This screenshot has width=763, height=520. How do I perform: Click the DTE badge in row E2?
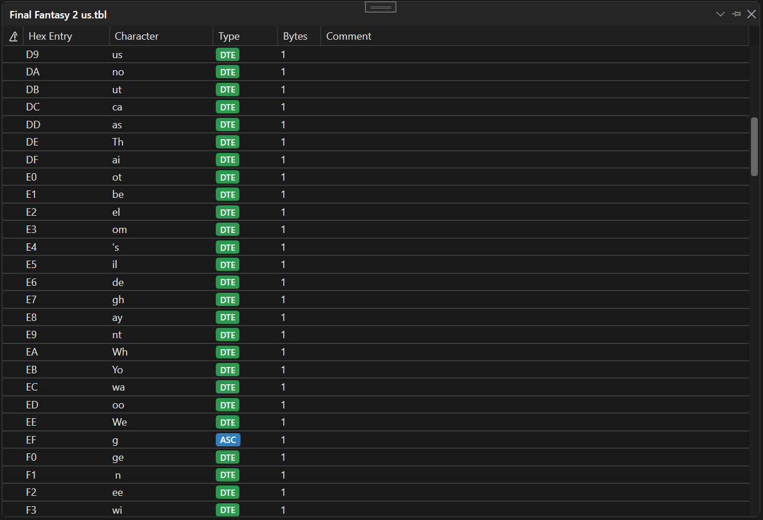tap(228, 212)
